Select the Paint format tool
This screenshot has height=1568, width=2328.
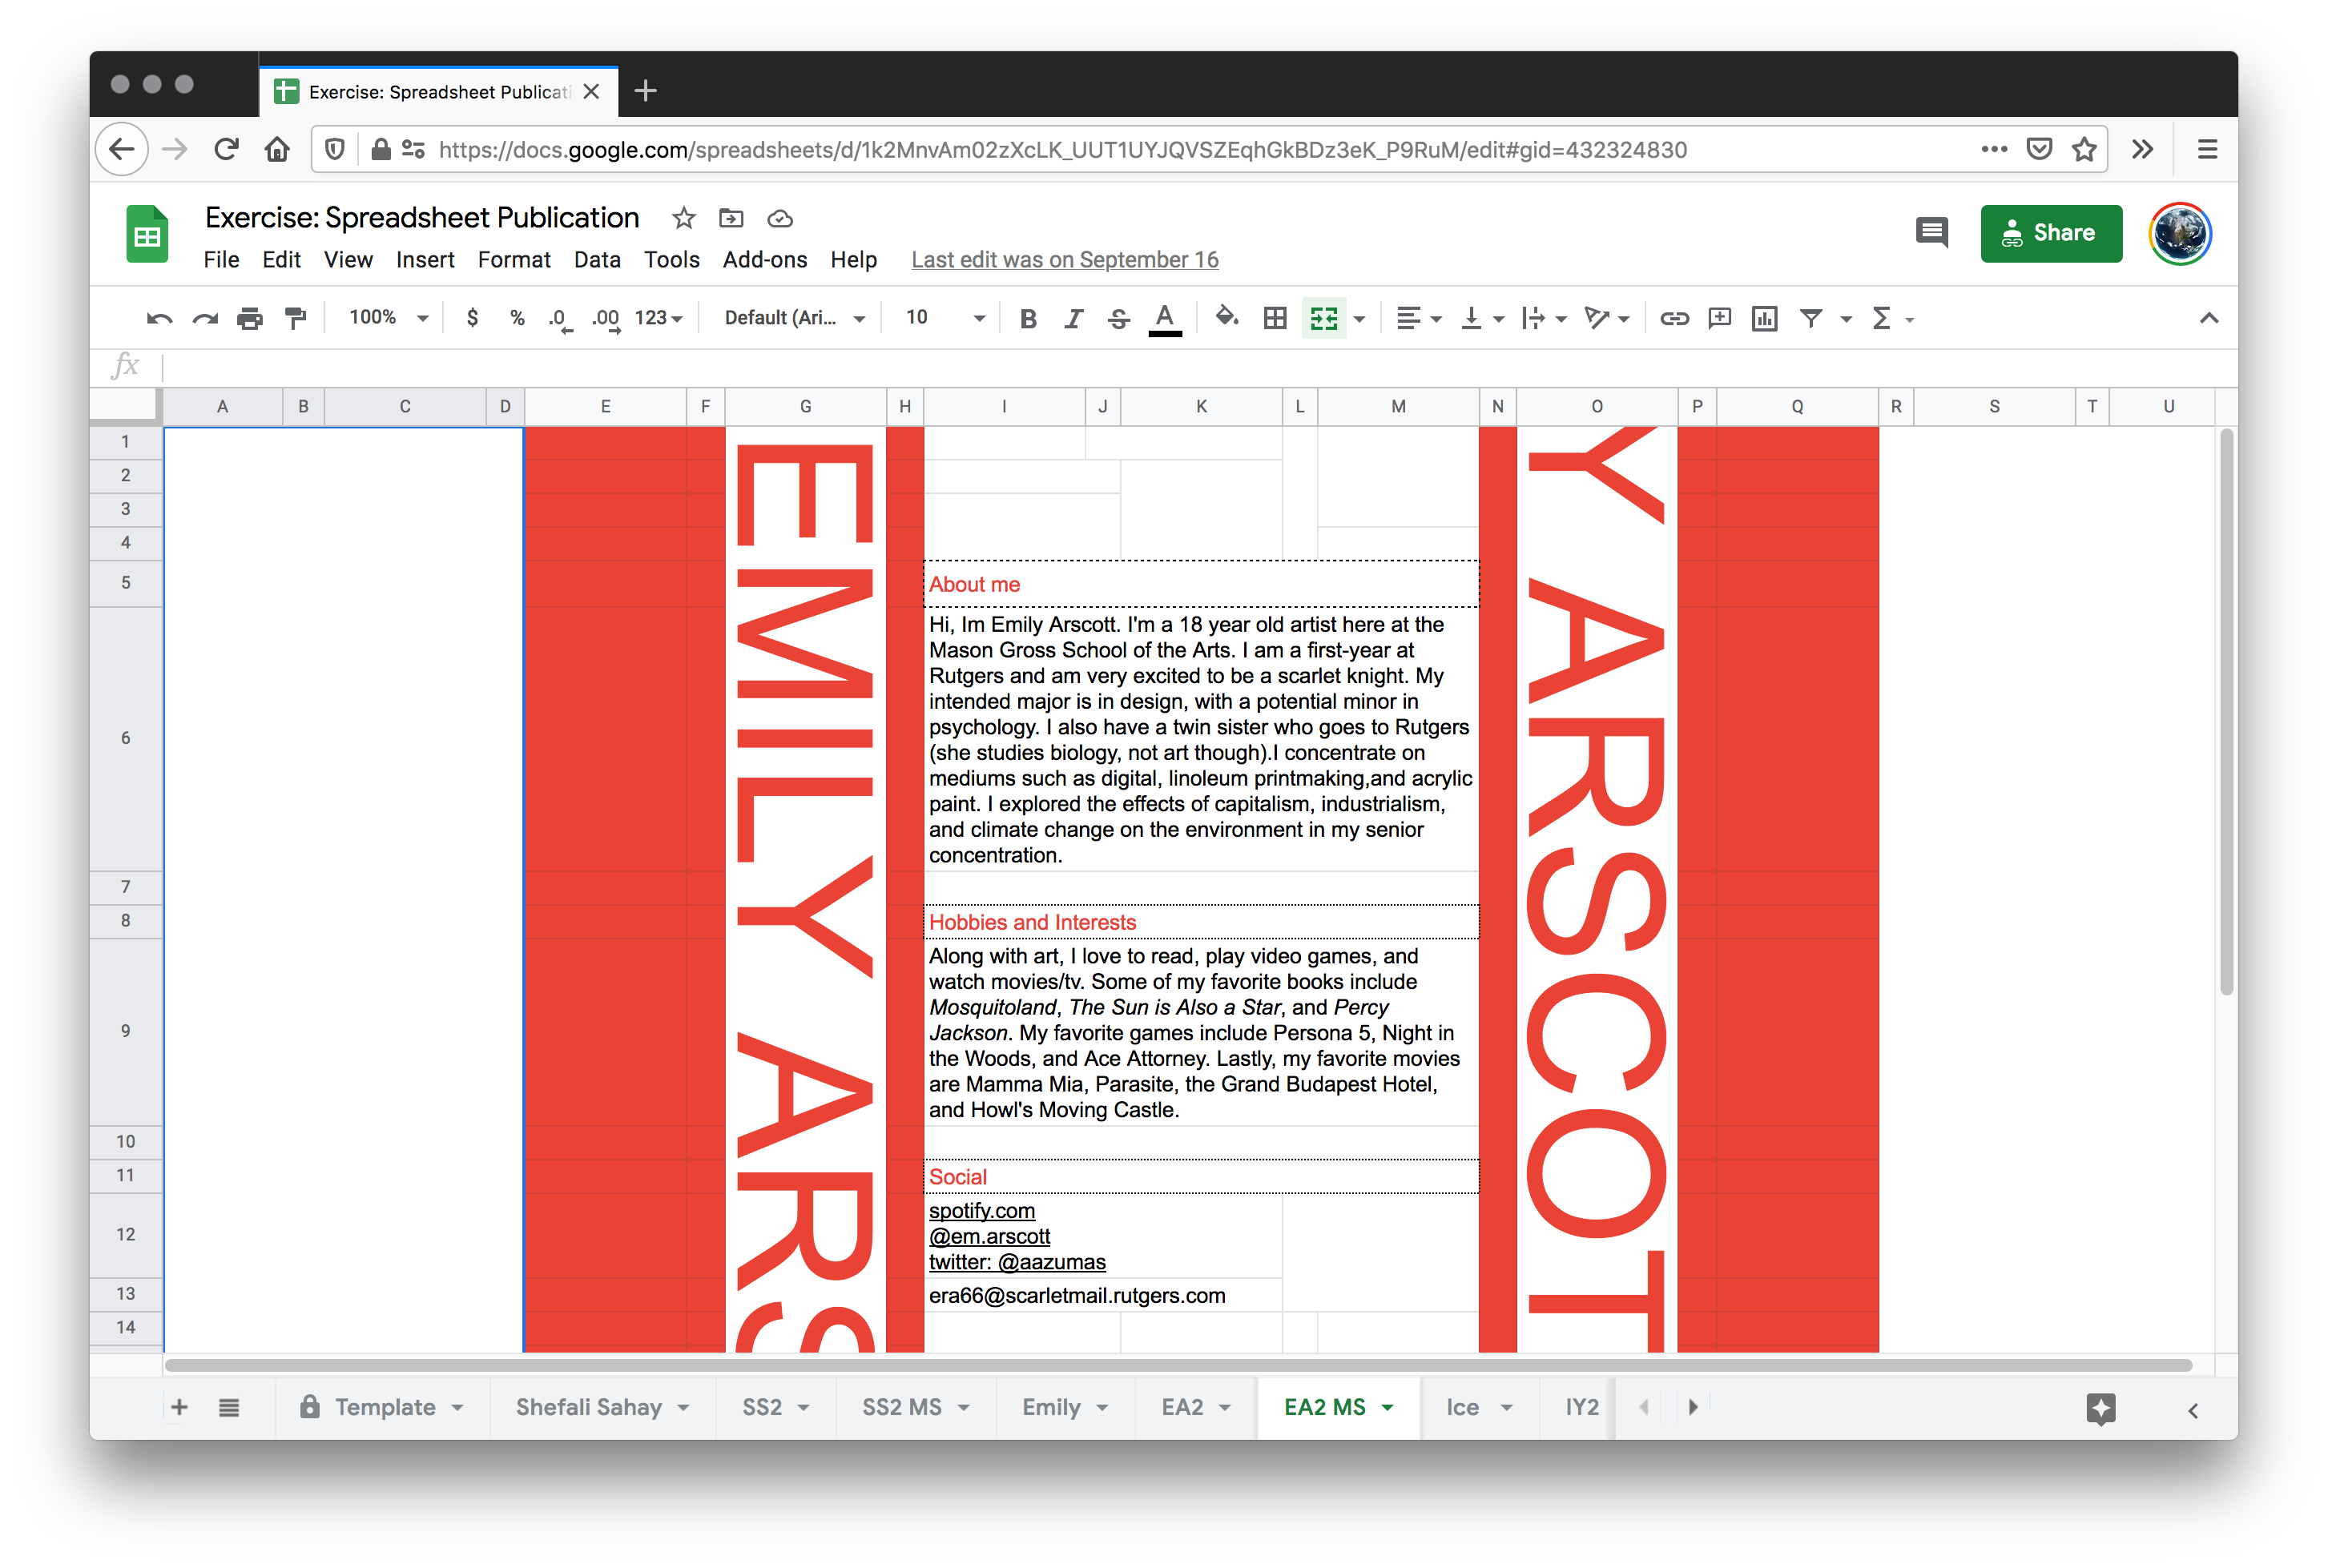pos(295,319)
